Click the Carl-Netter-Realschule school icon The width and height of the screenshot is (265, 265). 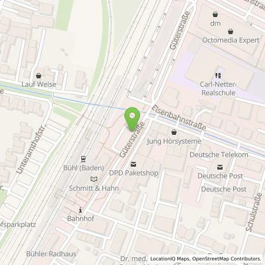(218, 75)
